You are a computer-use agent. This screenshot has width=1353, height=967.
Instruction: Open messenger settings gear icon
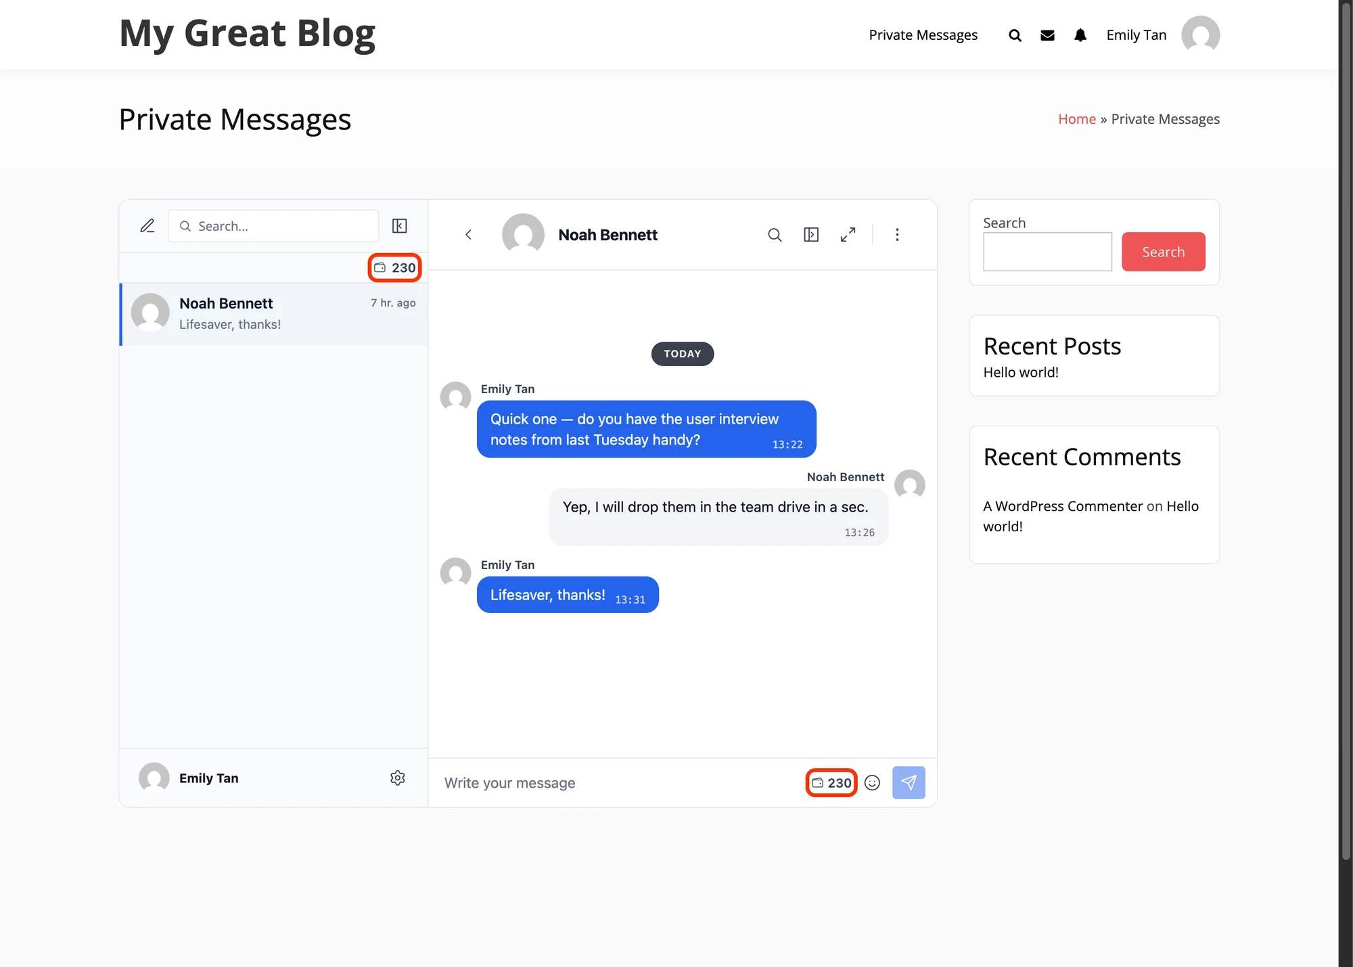398,778
